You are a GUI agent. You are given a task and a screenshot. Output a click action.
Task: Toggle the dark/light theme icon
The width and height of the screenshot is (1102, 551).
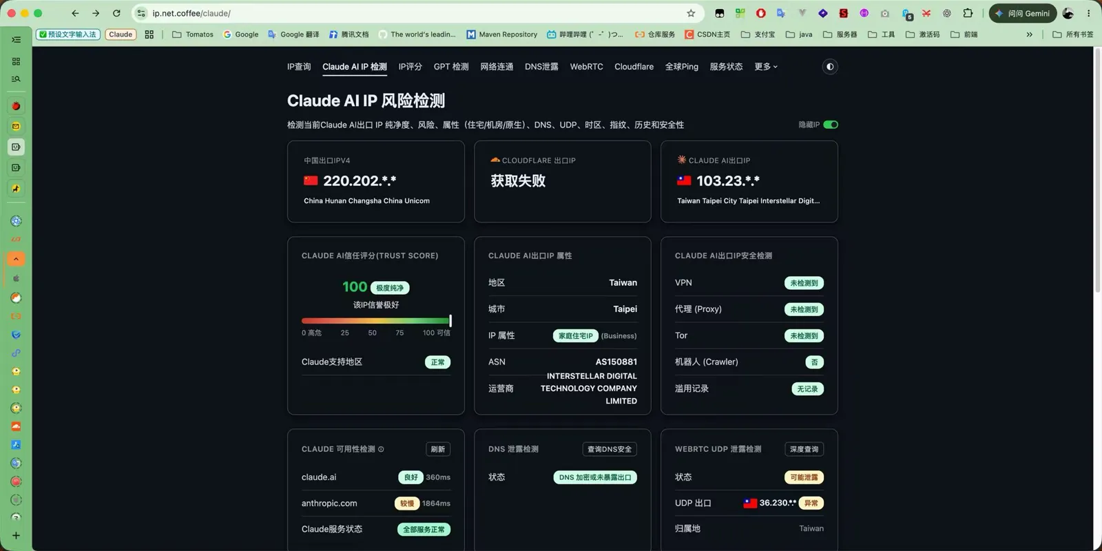(830, 67)
